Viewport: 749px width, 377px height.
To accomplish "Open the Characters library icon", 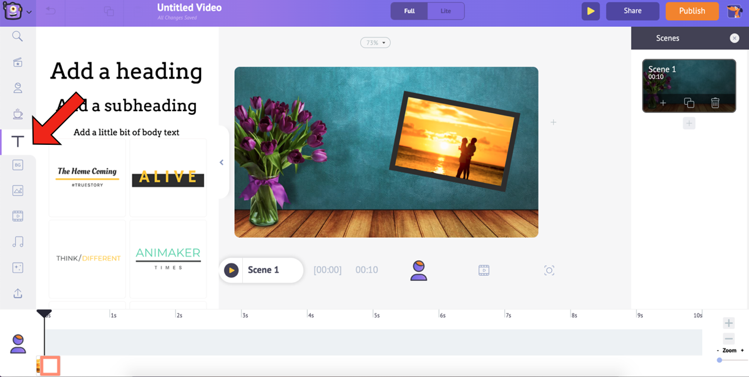I will tap(17, 88).
